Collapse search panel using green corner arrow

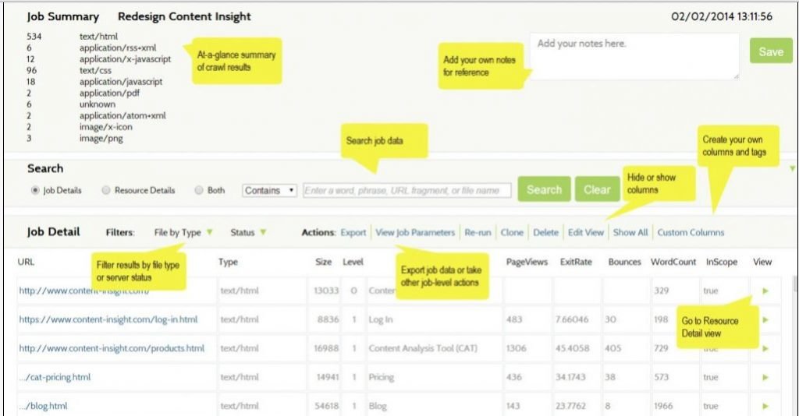click(793, 168)
